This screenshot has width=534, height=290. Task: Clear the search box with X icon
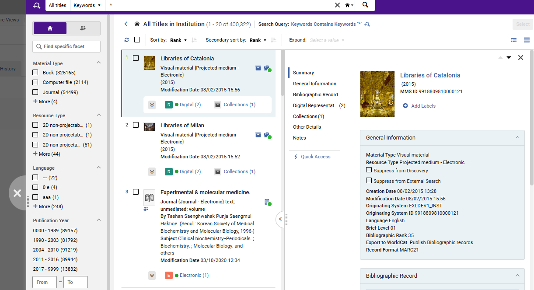click(337, 5)
